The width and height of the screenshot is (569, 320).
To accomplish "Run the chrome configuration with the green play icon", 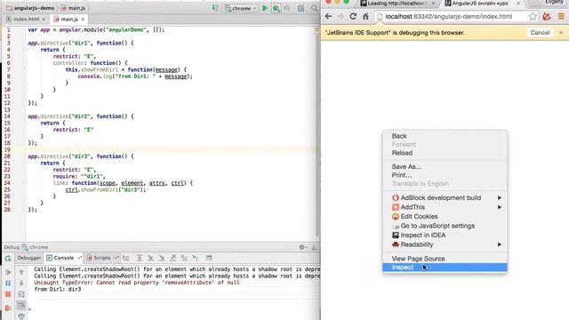I will [x=265, y=8].
